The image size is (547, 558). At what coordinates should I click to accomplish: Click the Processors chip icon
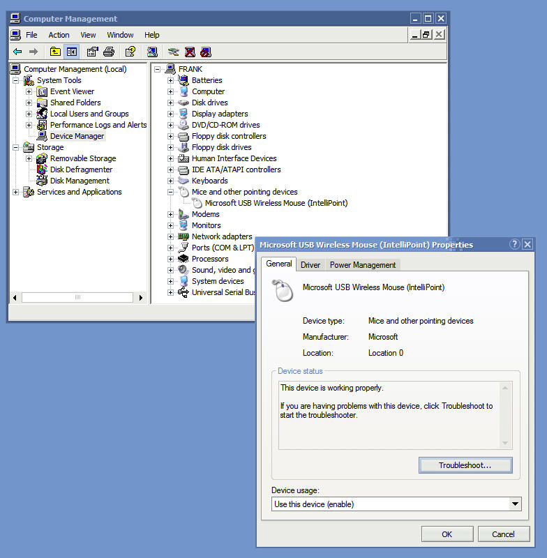click(x=183, y=259)
